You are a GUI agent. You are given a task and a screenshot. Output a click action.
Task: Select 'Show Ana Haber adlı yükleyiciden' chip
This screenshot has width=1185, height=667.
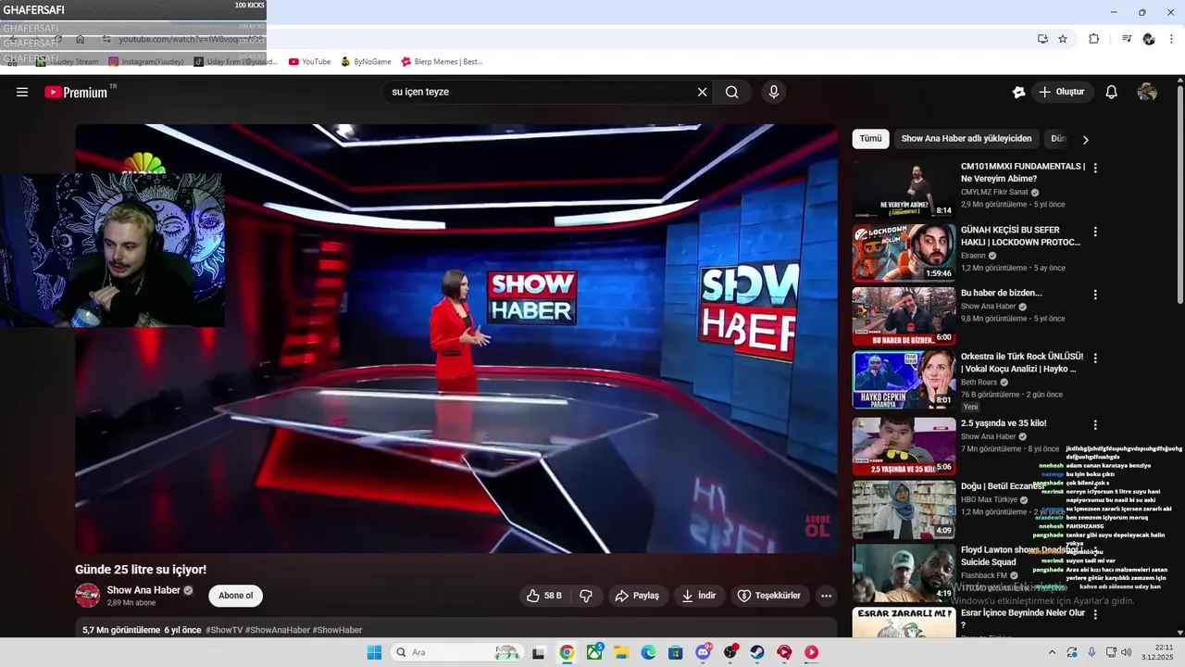click(967, 139)
